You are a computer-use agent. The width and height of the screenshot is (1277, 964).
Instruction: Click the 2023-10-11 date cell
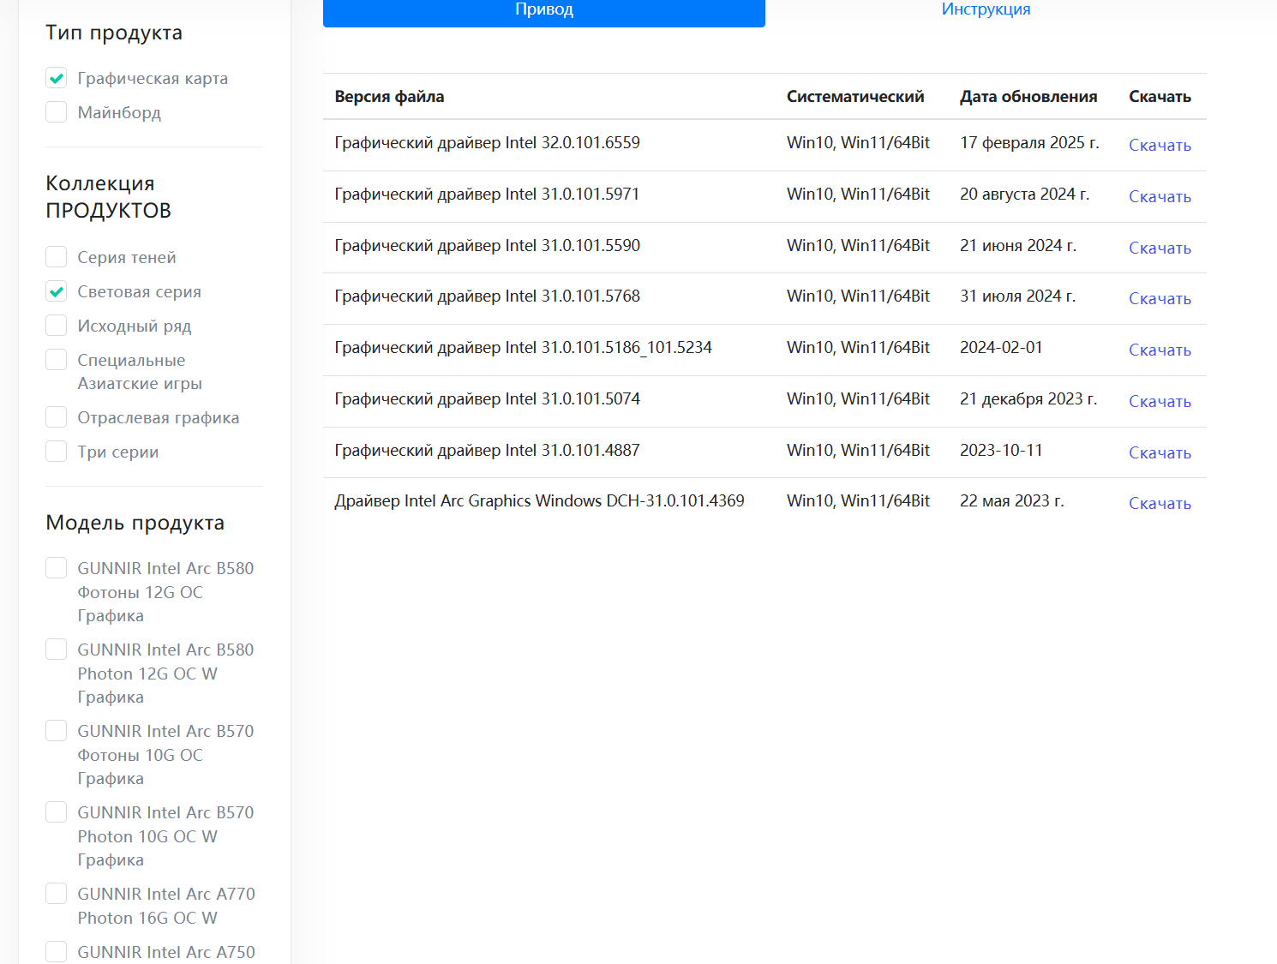[1001, 451]
